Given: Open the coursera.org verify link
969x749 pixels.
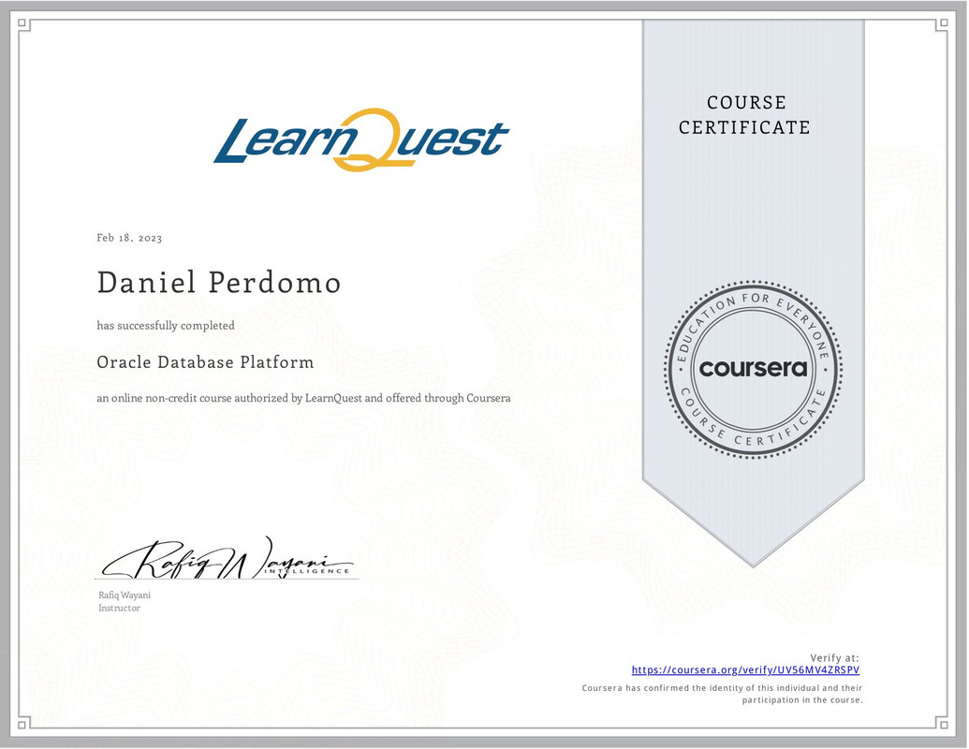Looking at the screenshot, I should (745, 670).
